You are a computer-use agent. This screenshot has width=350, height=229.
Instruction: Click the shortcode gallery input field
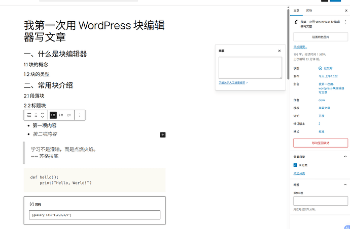point(94,215)
